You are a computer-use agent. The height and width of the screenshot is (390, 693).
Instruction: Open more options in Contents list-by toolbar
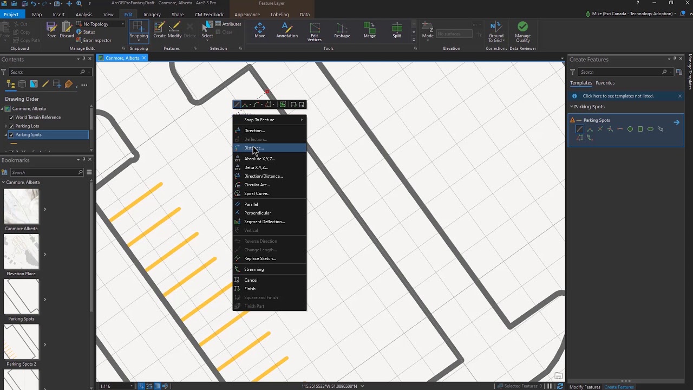[x=84, y=84]
